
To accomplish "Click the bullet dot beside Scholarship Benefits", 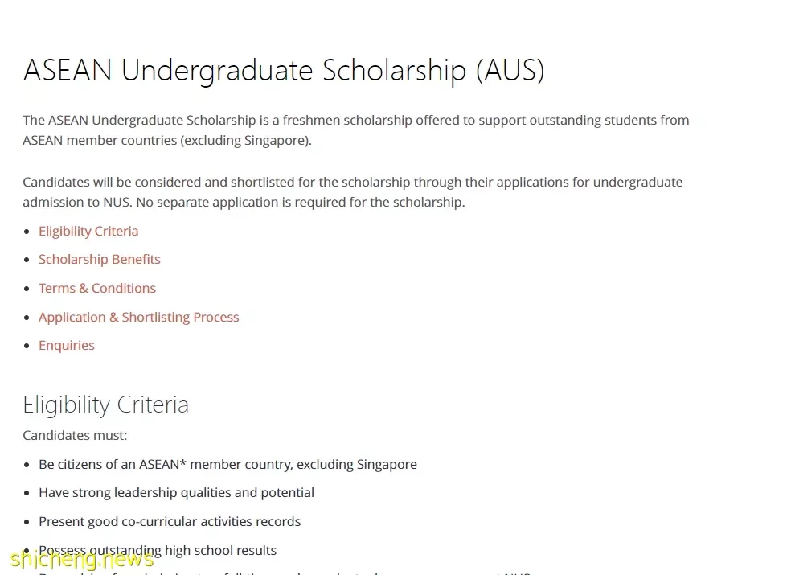I will [x=27, y=260].
